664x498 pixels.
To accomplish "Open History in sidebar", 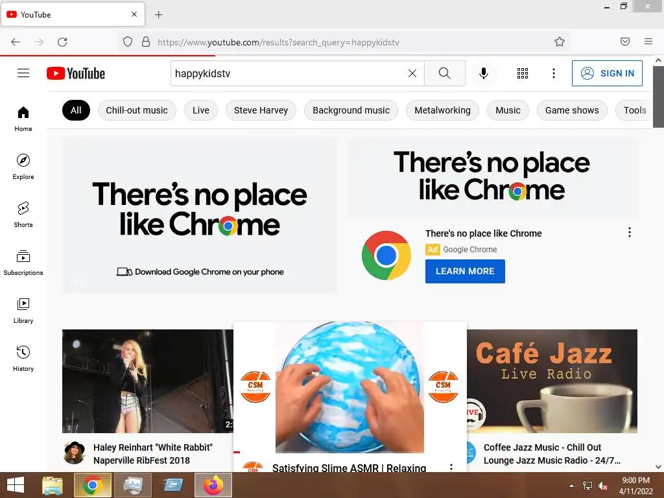I will (23, 359).
